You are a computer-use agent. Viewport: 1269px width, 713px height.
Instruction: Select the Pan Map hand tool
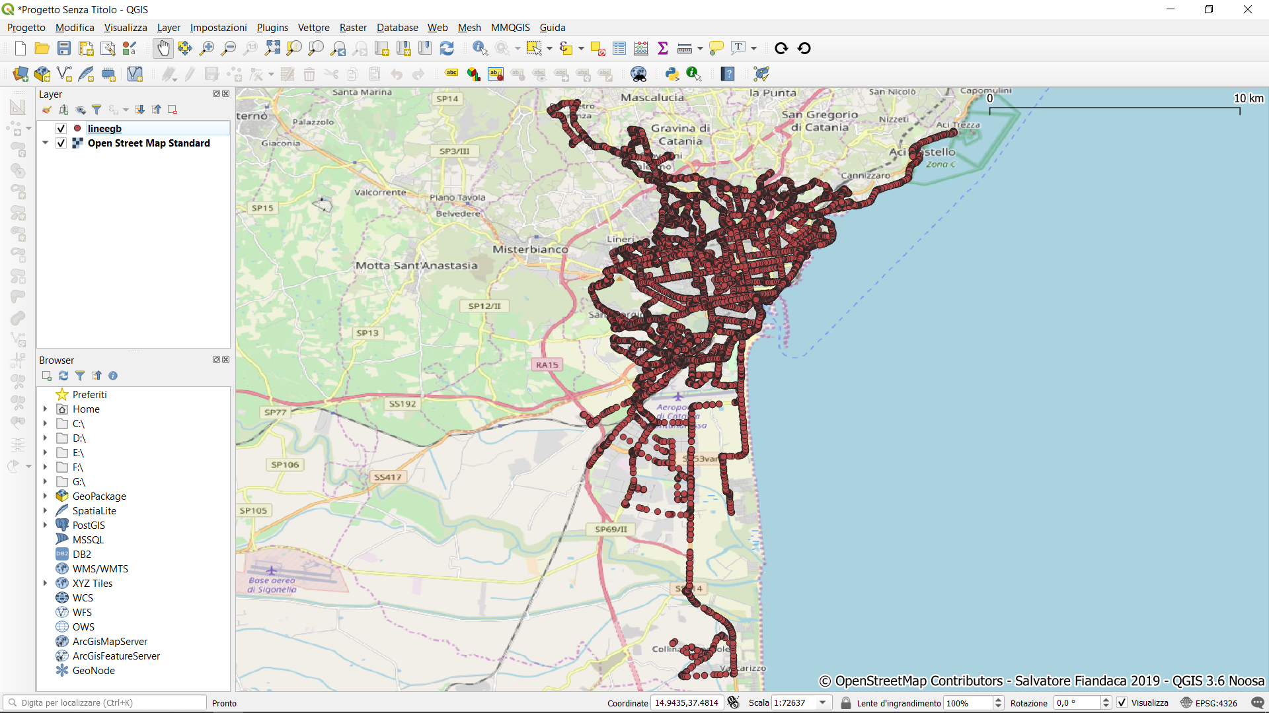coord(163,48)
